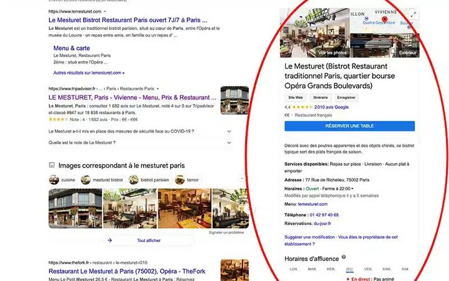Click the arrow icon in Tout afficher
Image resolution: width=449 pixels, height=281 pixels.
[x=110, y=240]
